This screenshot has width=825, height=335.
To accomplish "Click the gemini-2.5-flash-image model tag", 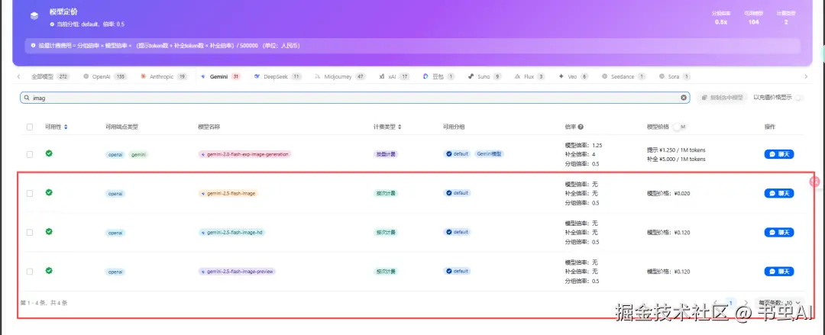I will (x=228, y=193).
